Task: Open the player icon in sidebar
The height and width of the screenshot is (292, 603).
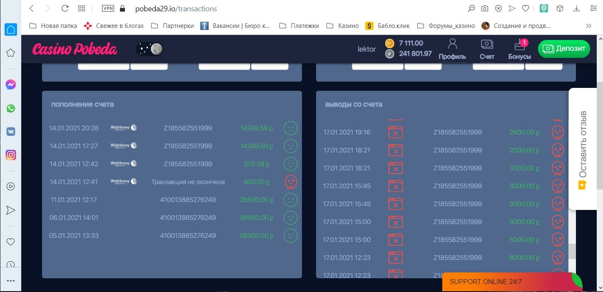Action: (x=11, y=186)
